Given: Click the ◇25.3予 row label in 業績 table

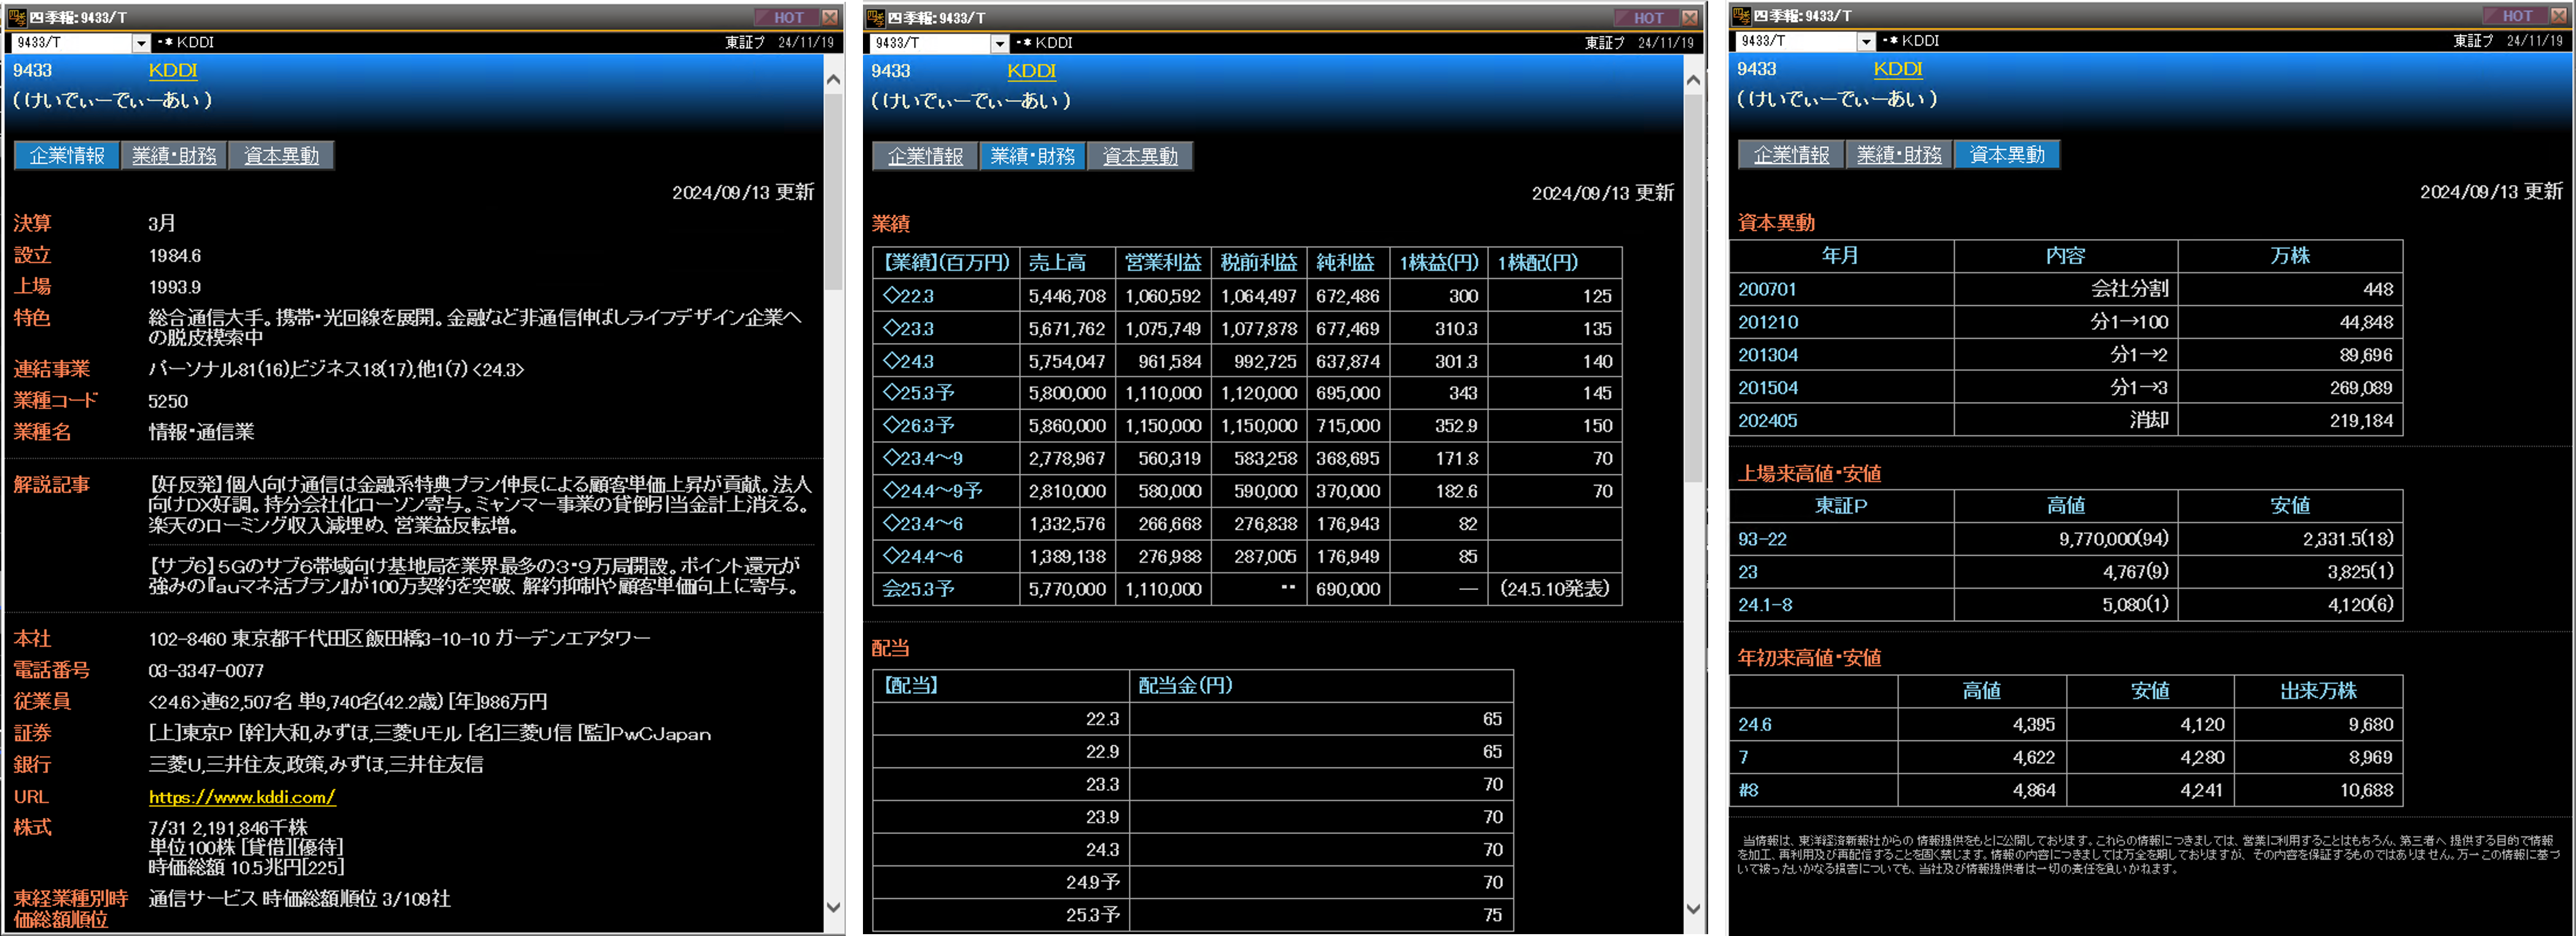Looking at the screenshot, I should click(918, 393).
